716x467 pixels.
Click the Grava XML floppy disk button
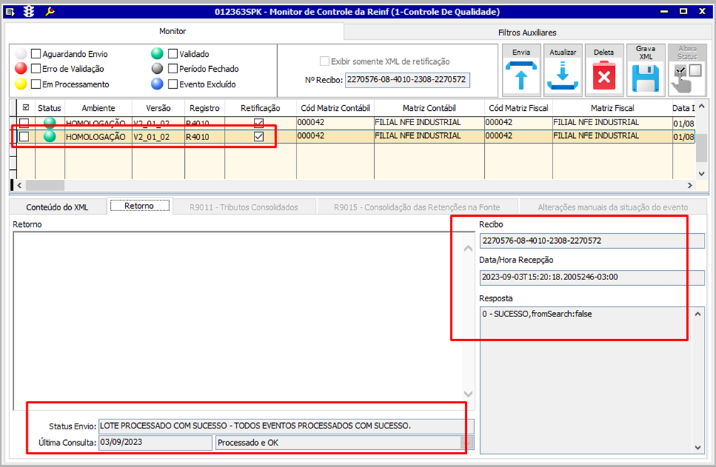coord(646,70)
